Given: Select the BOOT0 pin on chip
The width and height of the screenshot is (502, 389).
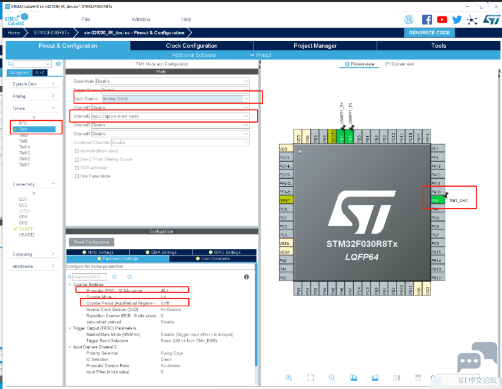Looking at the screenshot, I should click(333, 136).
